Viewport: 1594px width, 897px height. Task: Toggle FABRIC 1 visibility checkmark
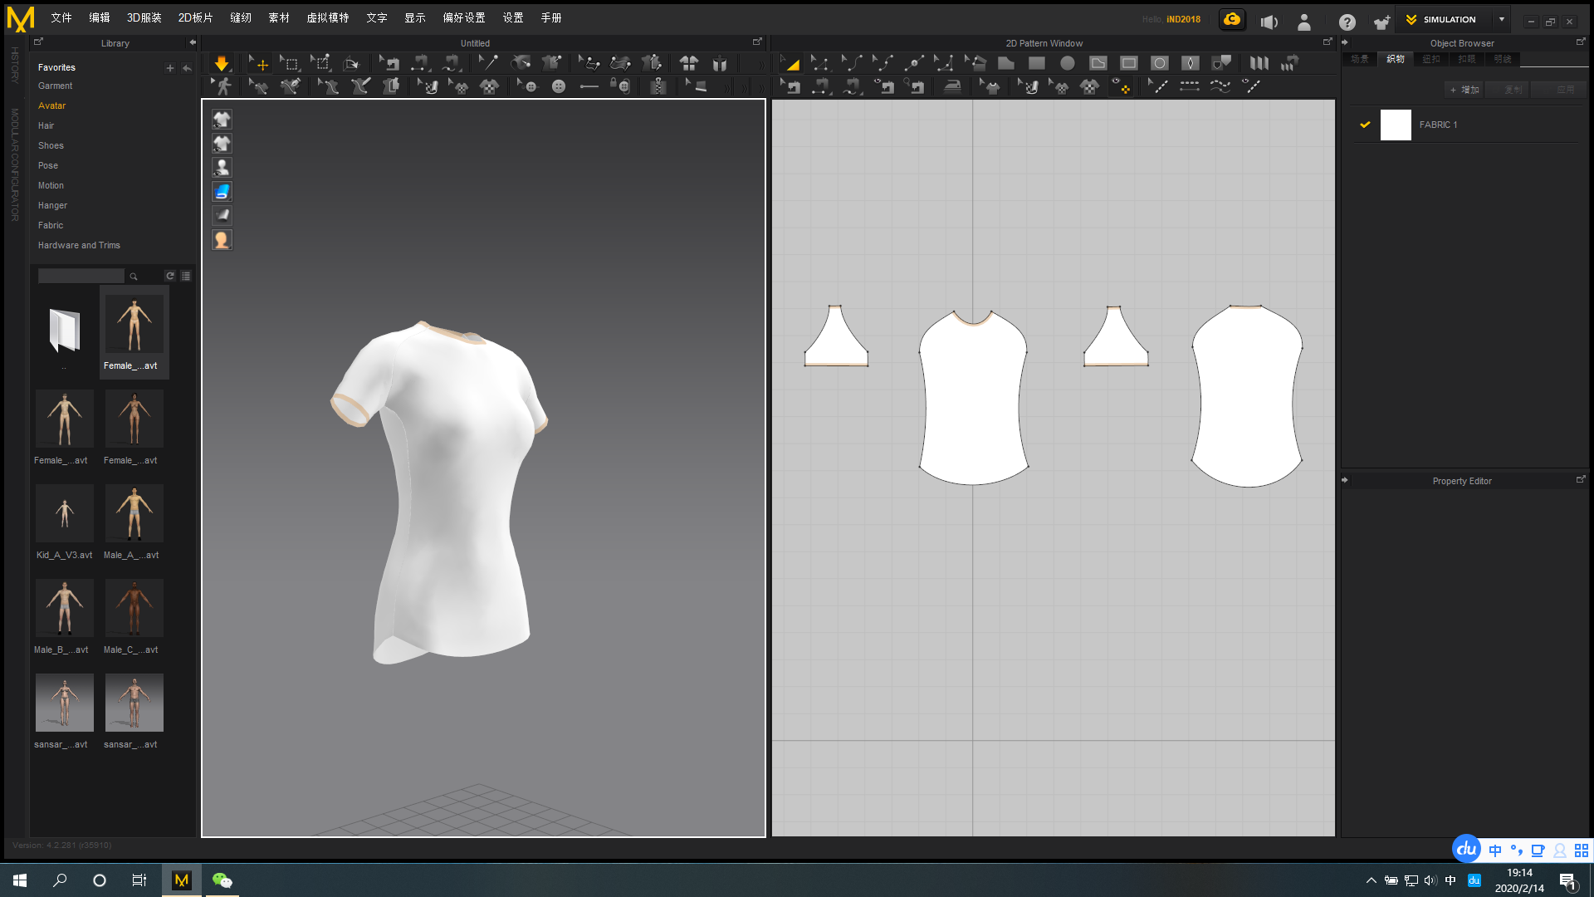(1366, 125)
